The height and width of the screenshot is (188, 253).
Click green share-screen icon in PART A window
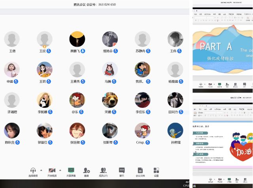[219, 85]
